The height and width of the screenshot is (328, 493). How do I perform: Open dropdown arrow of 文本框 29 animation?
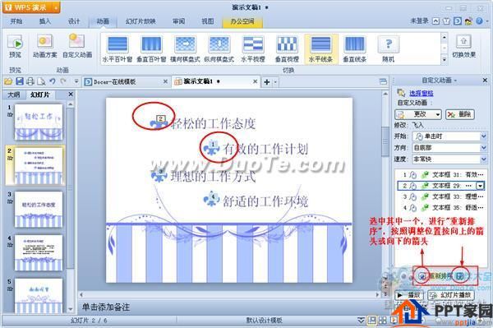(x=480, y=186)
